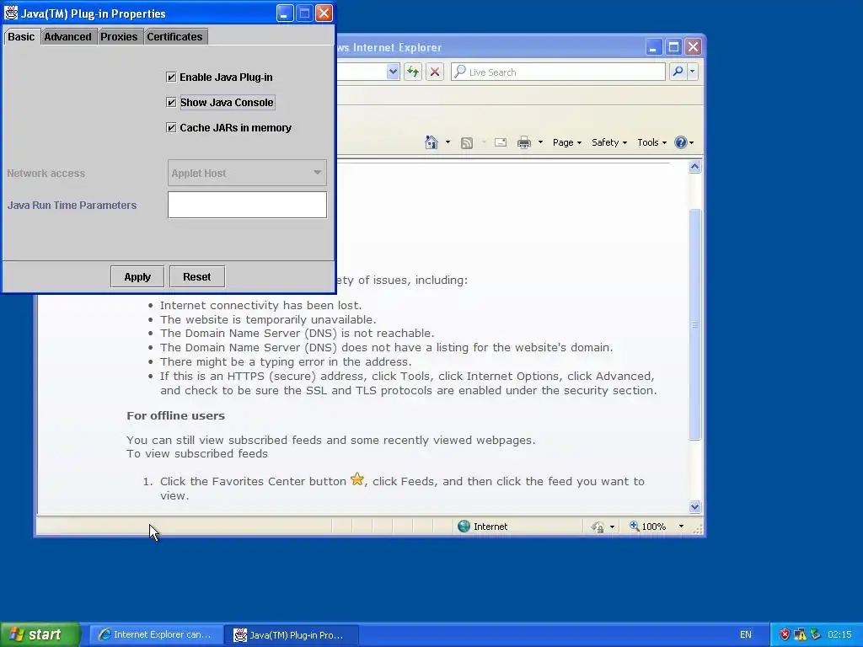Open the search provider dropdown arrow
The image size is (863, 647).
pyautogui.click(x=693, y=72)
